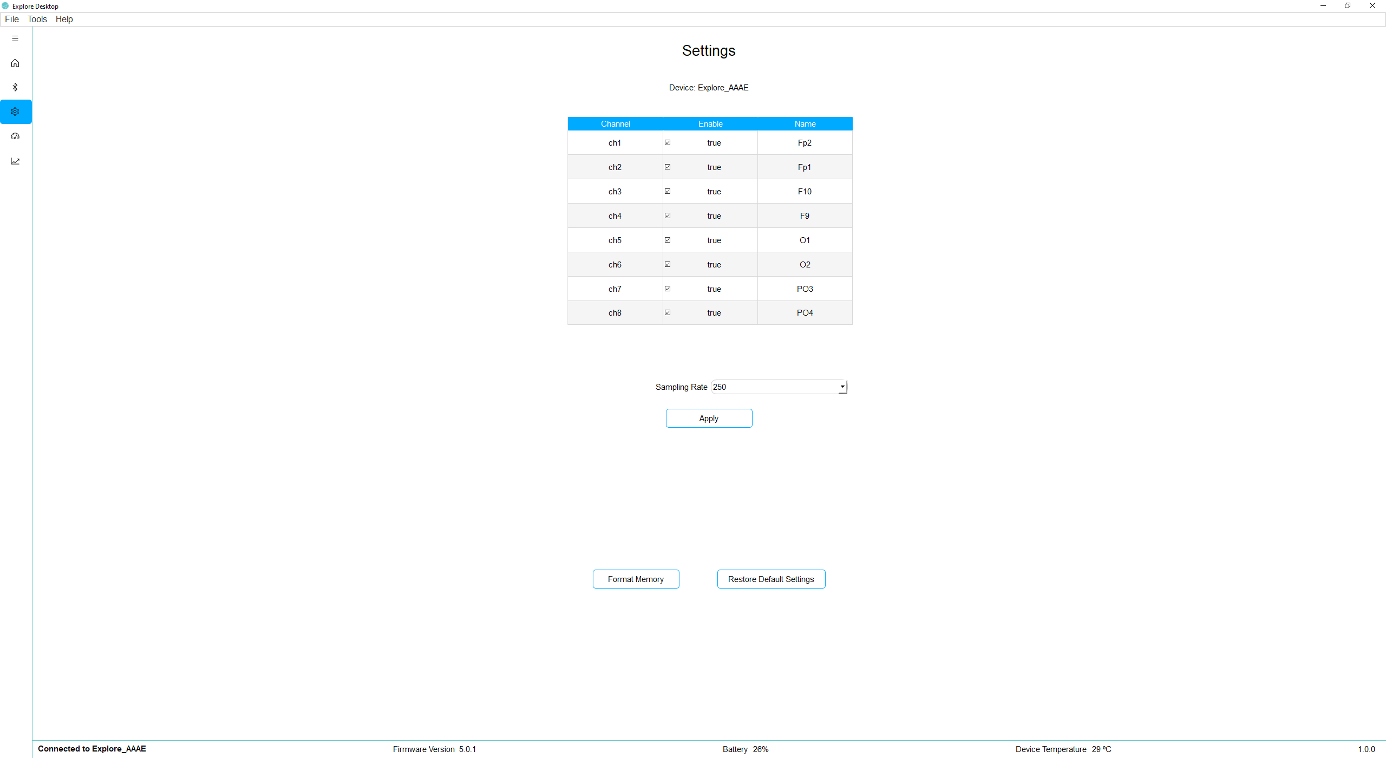
Task: Click the Bluetooth connectivity icon
Action: pyautogui.click(x=16, y=87)
